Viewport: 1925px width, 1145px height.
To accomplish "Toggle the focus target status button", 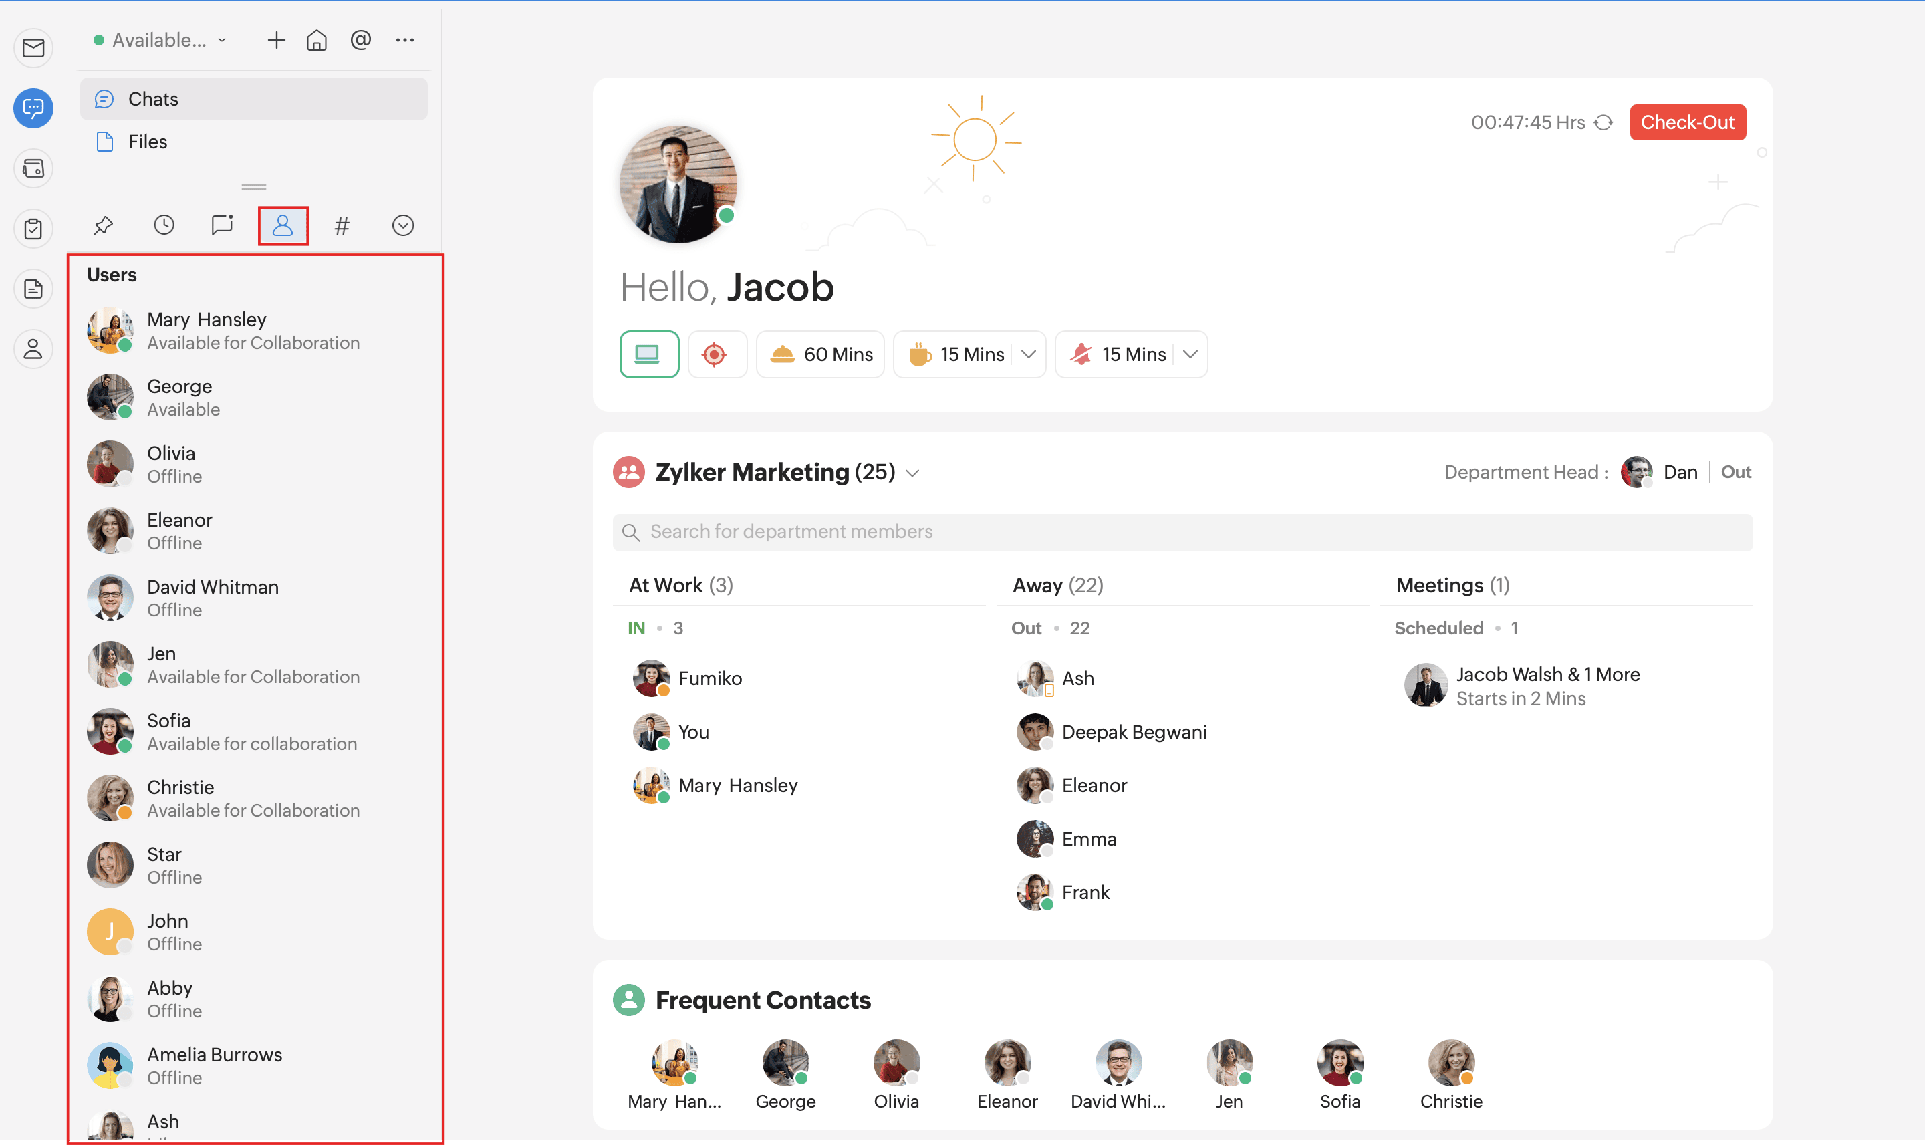I will (x=715, y=354).
